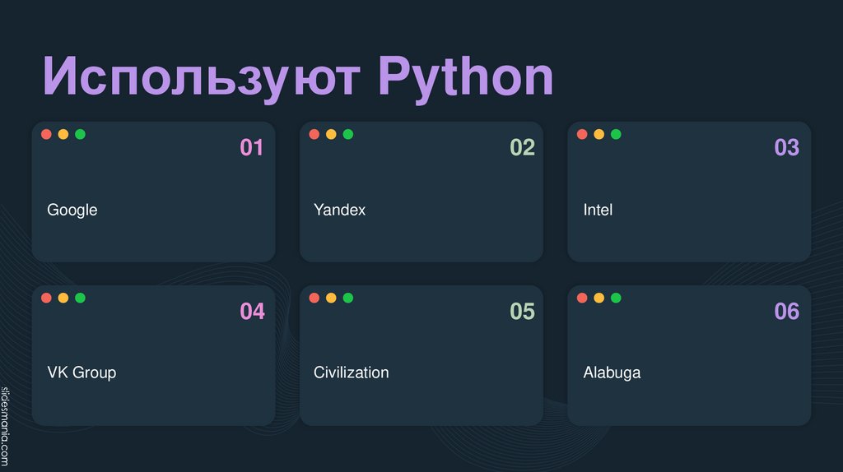Viewport: 843px width, 472px height.
Task: Click the red dot on the VK Group card
Action: (x=46, y=298)
